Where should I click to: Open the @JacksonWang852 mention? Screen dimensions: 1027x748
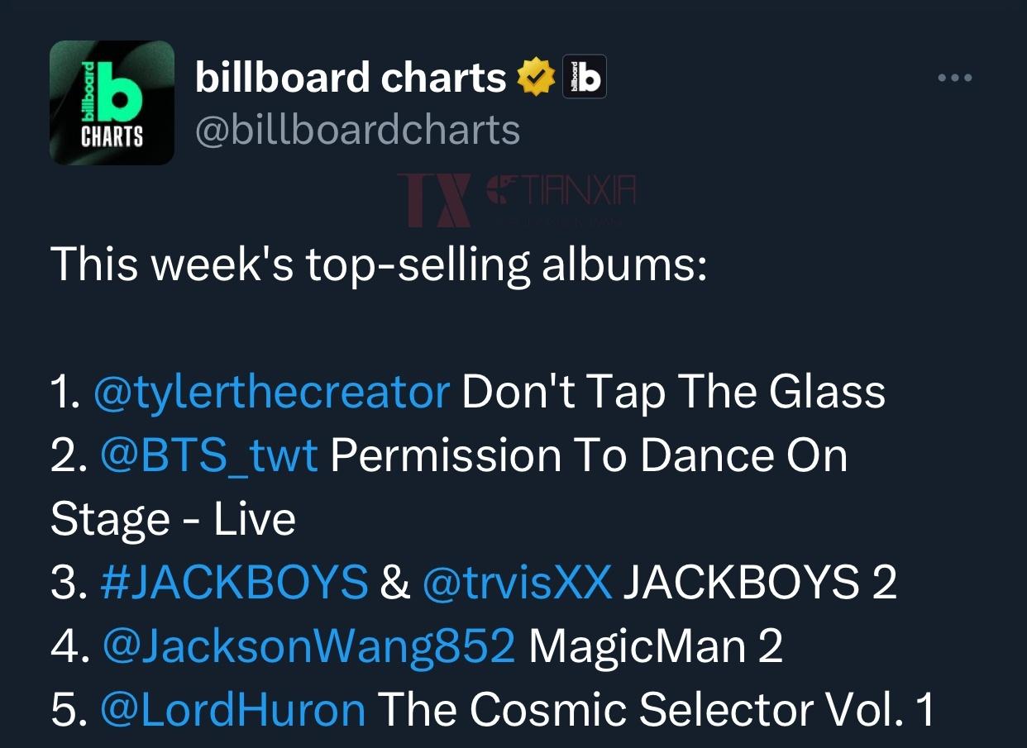pos(308,646)
